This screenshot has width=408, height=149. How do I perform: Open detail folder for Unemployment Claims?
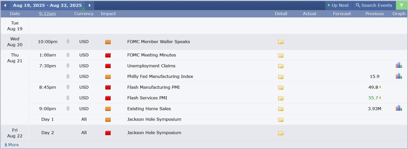[281, 66]
